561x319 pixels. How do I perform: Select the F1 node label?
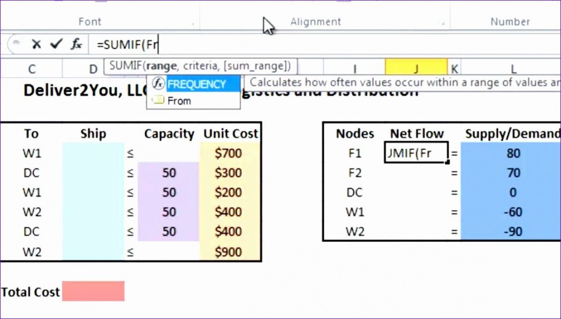click(x=354, y=153)
